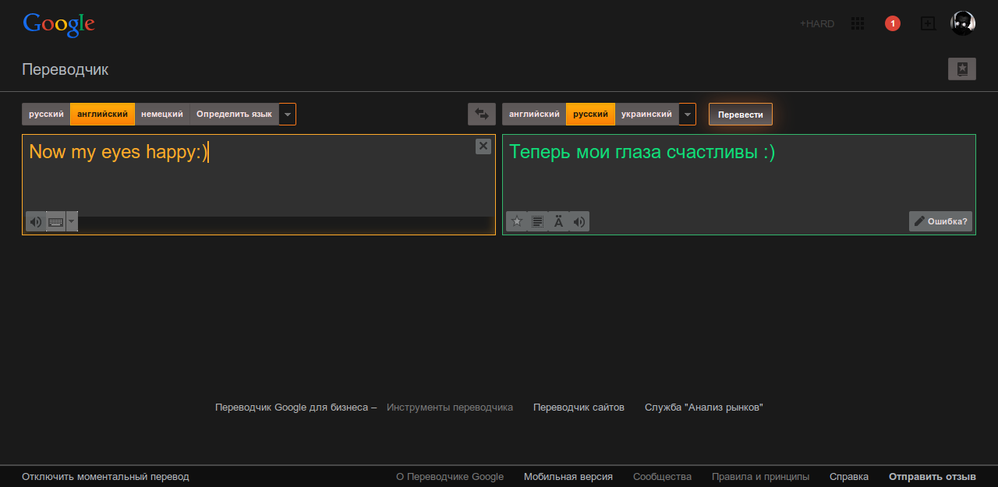Select 'русский' as source language
This screenshot has width=998, height=487.
(x=45, y=114)
